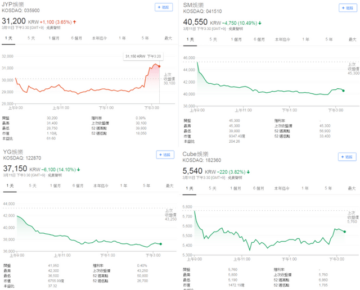The height and width of the screenshot is (290, 360).
Task: Click the red endpoint dot on JYP chart
Action: pos(159,67)
